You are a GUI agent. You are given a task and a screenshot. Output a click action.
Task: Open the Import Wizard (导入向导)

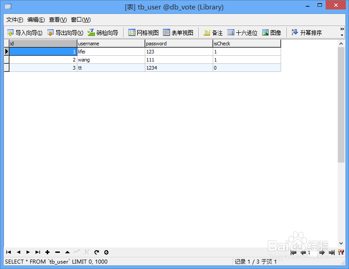[25, 33]
